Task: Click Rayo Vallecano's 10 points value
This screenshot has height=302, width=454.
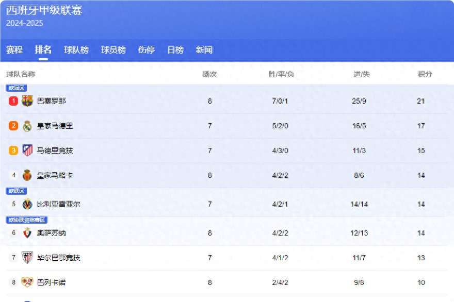Action: 421,282
